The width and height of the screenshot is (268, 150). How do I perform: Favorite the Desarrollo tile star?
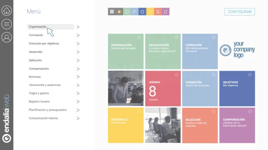[x=139, y=111]
